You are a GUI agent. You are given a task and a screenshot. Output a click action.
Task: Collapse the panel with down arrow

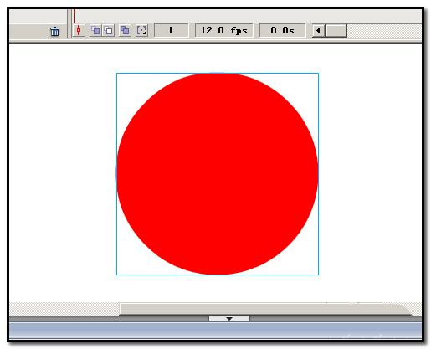click(x=229, y=318)
